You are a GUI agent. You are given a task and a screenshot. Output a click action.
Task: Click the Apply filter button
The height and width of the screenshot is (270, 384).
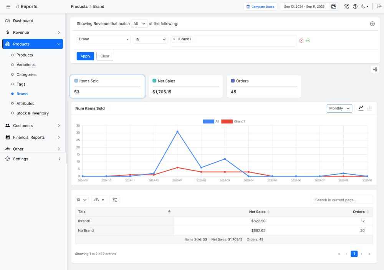click(85, 56)
